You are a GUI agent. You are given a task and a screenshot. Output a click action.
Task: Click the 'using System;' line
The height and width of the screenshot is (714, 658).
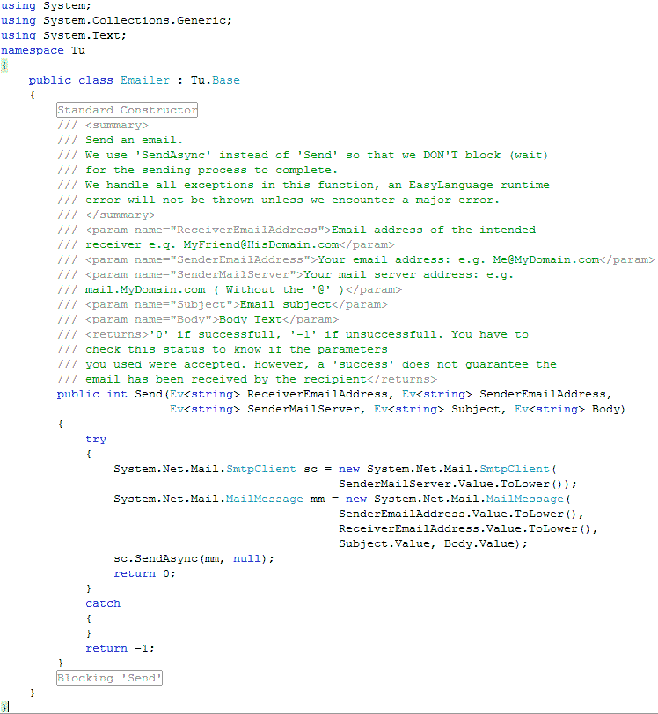(x=46, y=6)
